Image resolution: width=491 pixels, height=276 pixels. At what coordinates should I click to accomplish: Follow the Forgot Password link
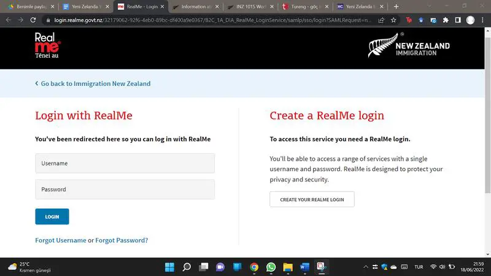pyautogui.click(x=122, y=240)
